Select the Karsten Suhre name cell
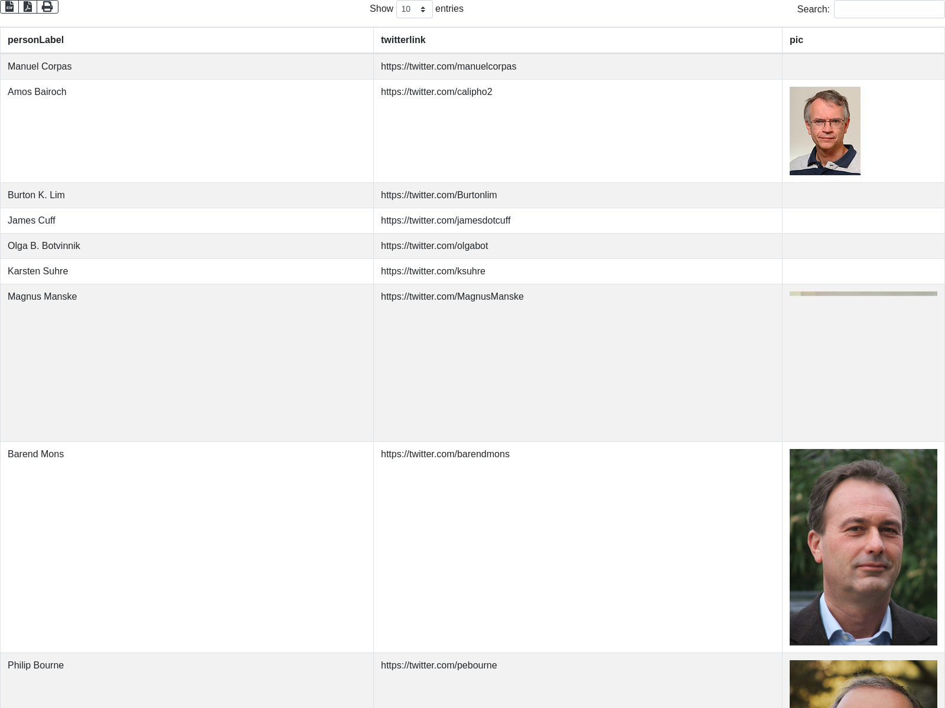The width and height of the screenshot is (945, 708). pos(38,271)
